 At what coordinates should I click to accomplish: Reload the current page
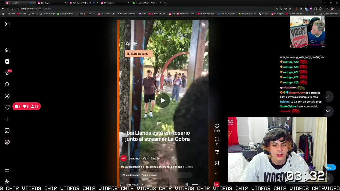12,9
